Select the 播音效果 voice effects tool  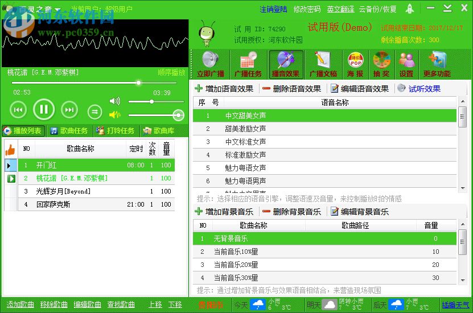[286, 64]
